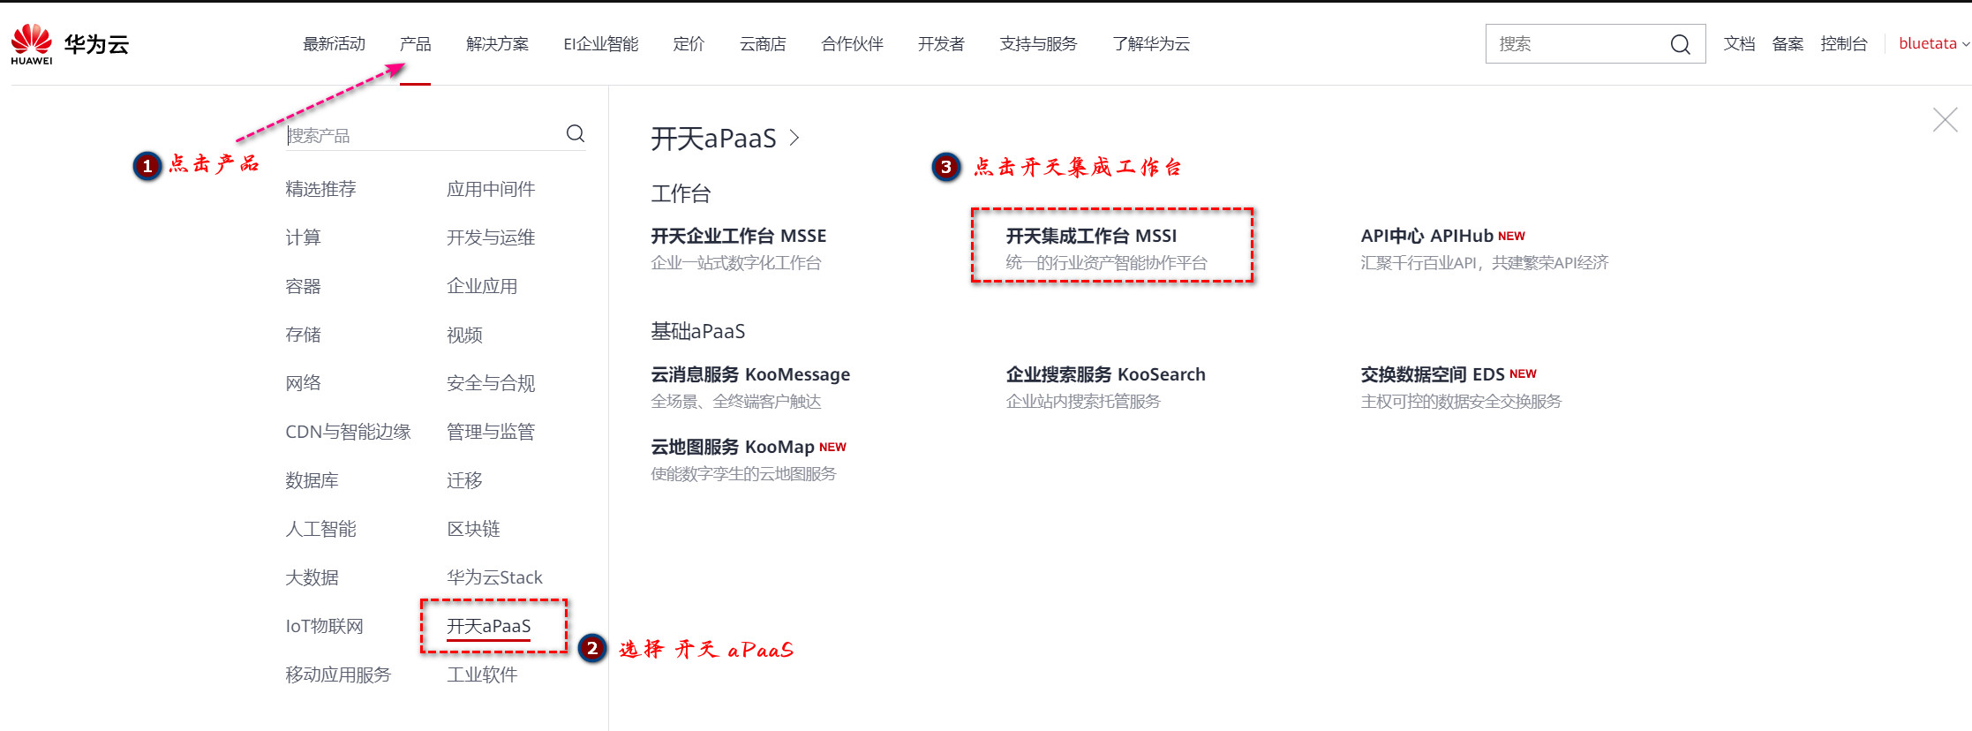This screenshot has width=1972, height=731.
Task: Open the 最新活动 menu
Action: point(334,43)
